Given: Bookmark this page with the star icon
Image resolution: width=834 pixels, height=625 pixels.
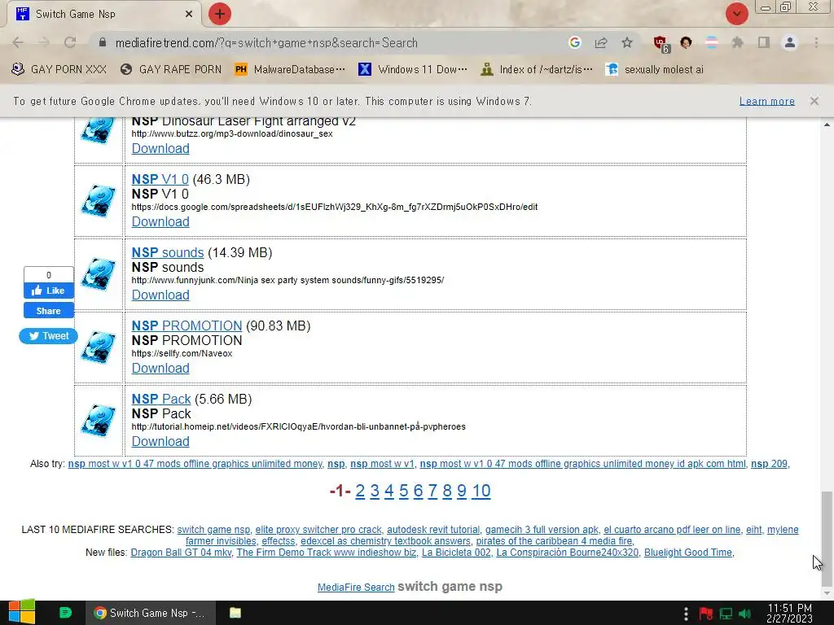Looking at the screenshot, I should coord(627,42).
